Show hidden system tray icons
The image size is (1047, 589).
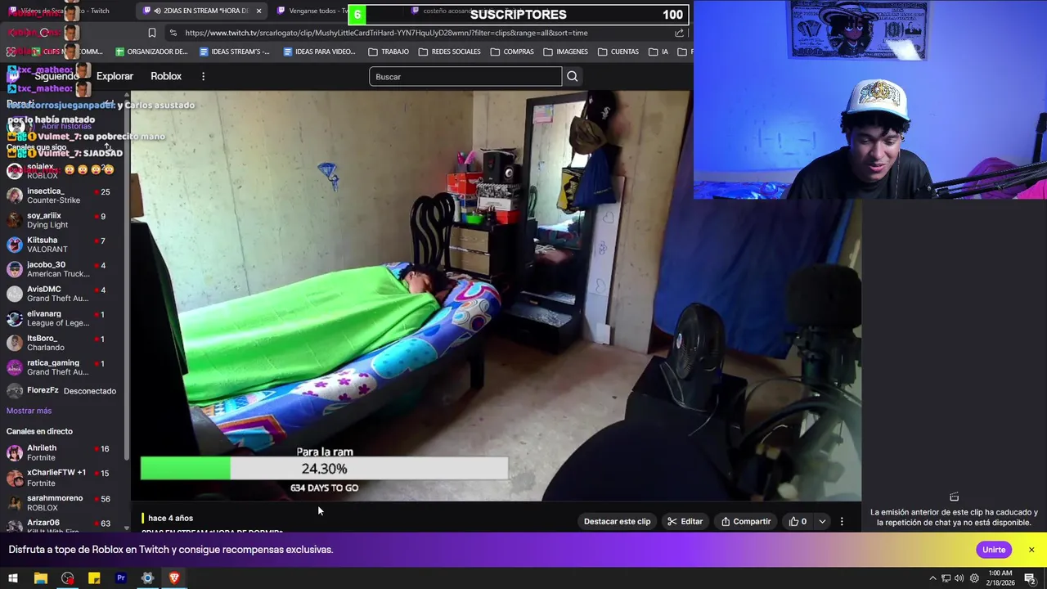pyautogui.click(x=932, y=578)
